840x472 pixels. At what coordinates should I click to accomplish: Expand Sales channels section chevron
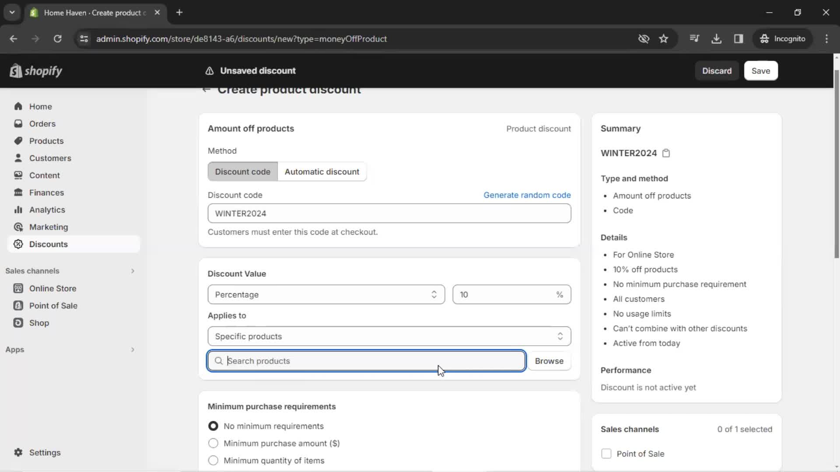pyautogui.click(x=133, y=271)
